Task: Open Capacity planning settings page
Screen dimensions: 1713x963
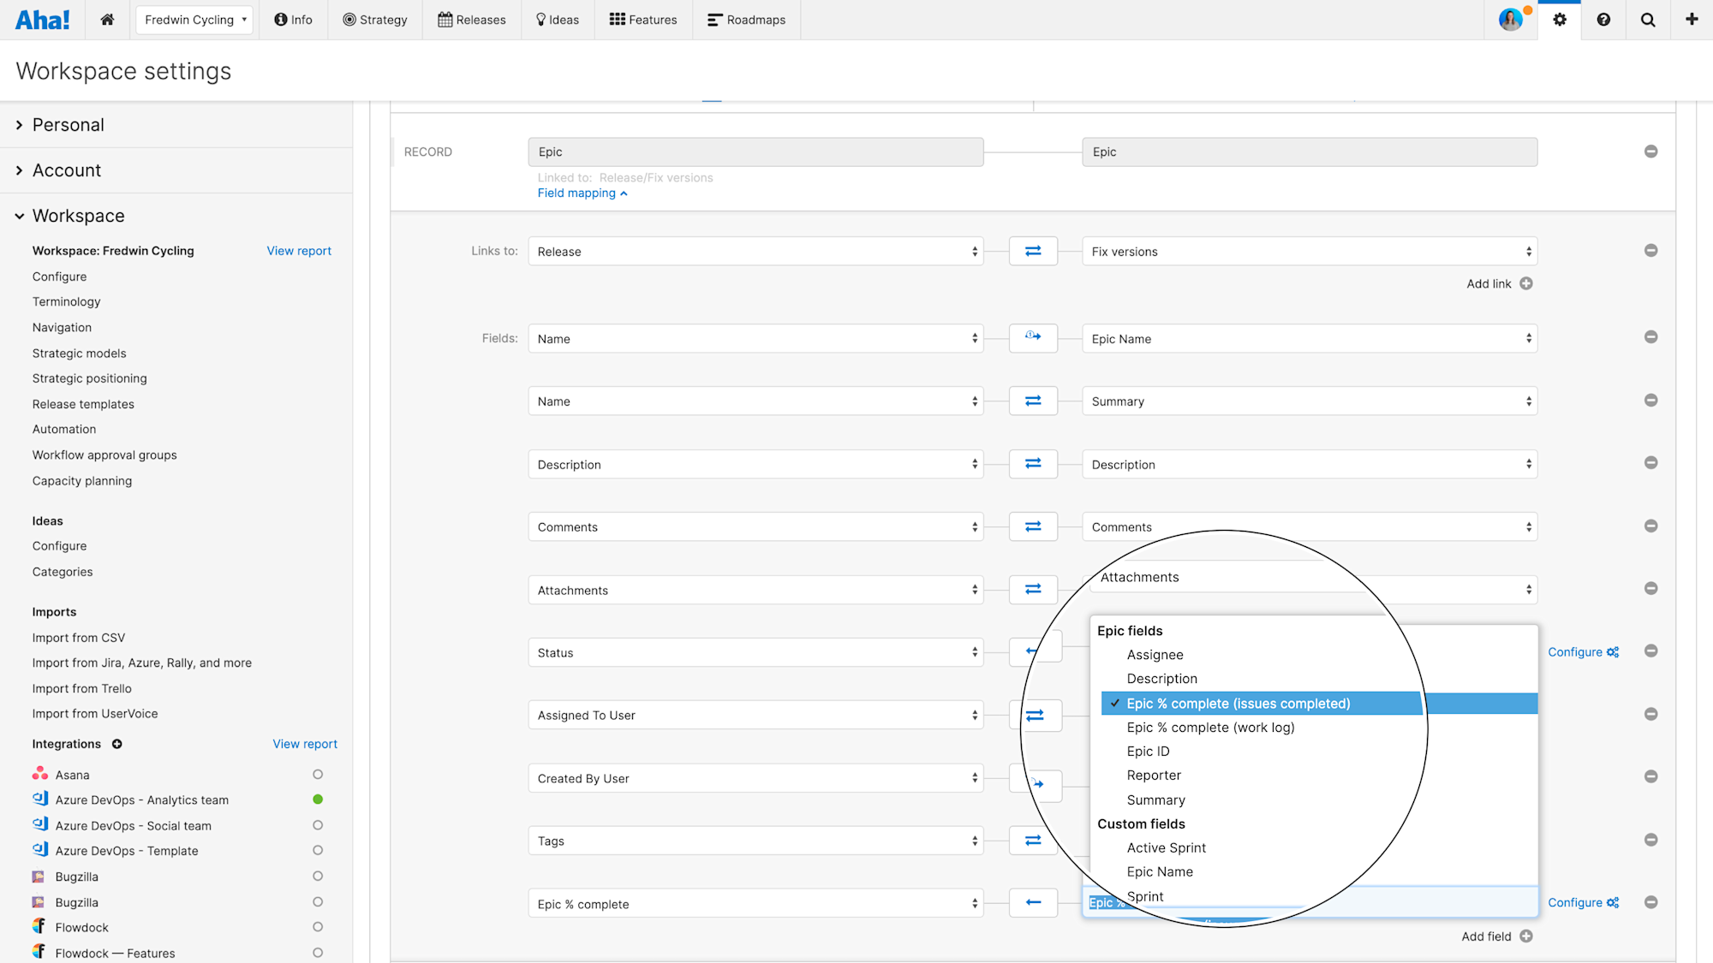Action: tap(82, 481)
